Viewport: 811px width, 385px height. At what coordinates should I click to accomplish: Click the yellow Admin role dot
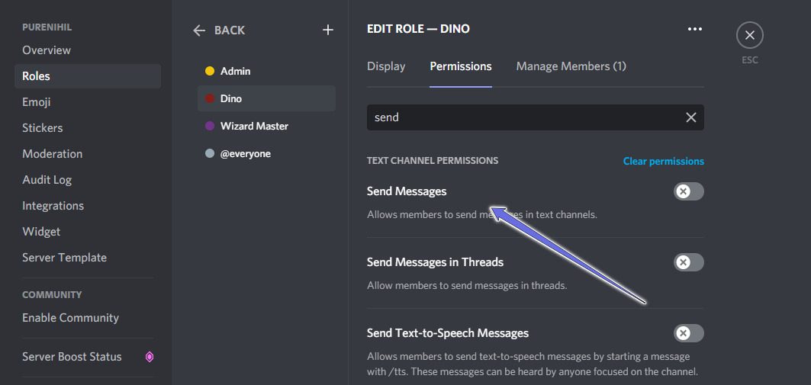click(x=210, y=71)
